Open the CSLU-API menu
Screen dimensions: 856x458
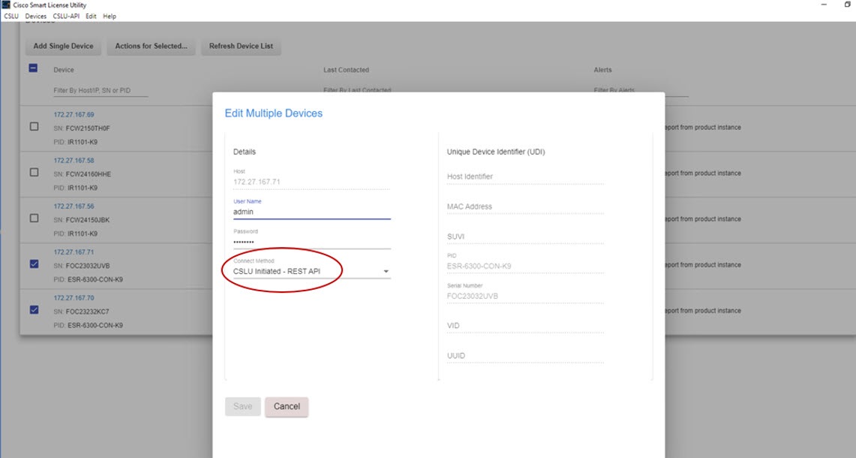click(65, 15)
